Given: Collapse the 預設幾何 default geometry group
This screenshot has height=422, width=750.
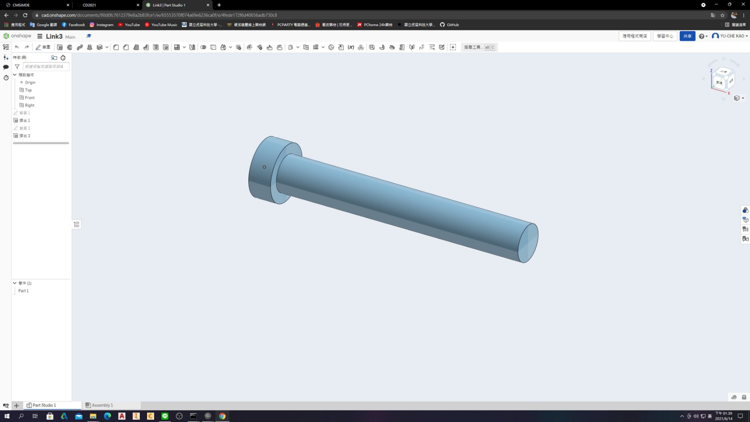Looking at the screenshot, I should coord(15,75).
